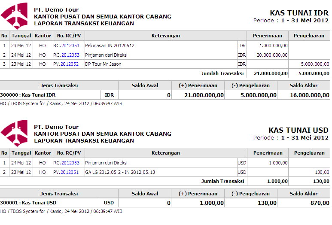This screenshot has height=225, width=332.
Task: Click 'Pinjaman dari Direksi' in the IDR table
Action: (106, 55)
